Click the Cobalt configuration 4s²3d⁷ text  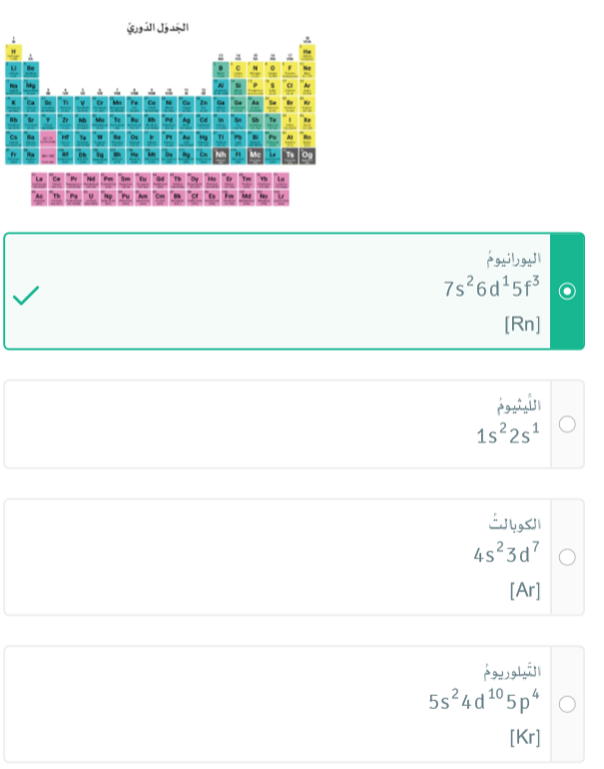(x=507, y=553)
